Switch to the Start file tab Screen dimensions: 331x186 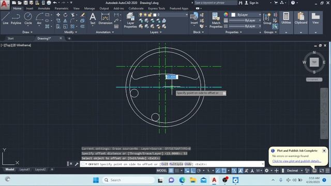[x=10, y=38]
